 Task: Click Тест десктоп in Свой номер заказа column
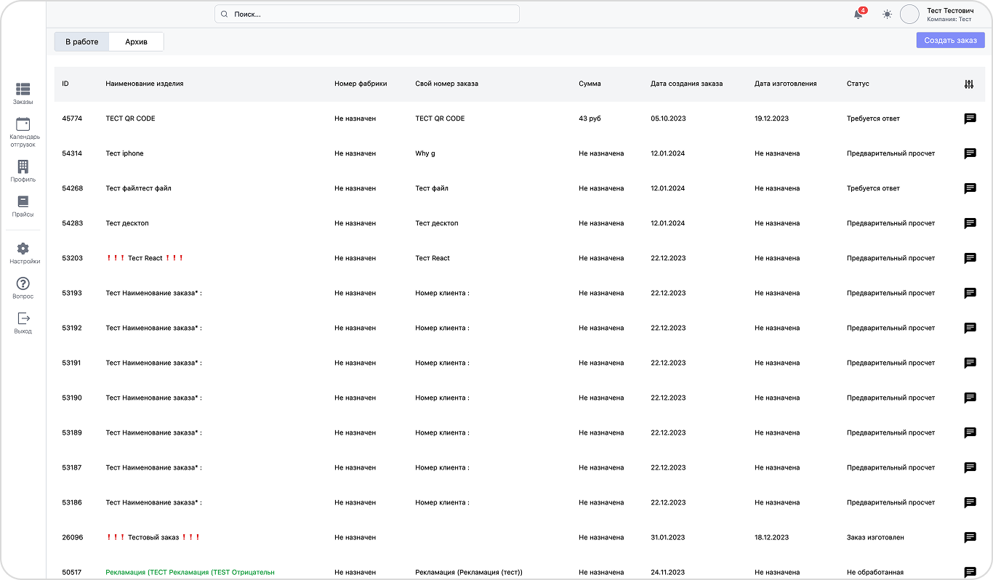(437, 223)
